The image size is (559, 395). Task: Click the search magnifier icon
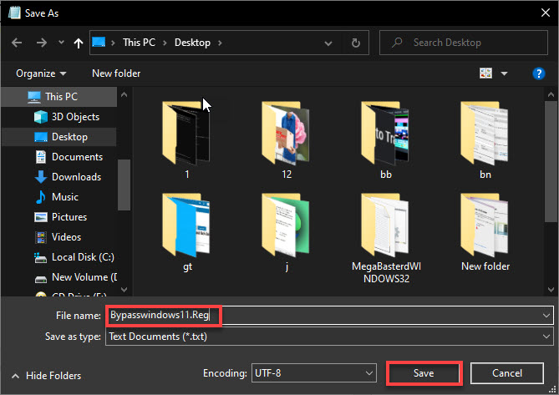[x=397, y=43]
